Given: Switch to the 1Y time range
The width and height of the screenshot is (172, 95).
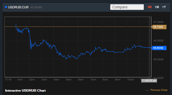Looking at the screenshot, I should (164, 7).
